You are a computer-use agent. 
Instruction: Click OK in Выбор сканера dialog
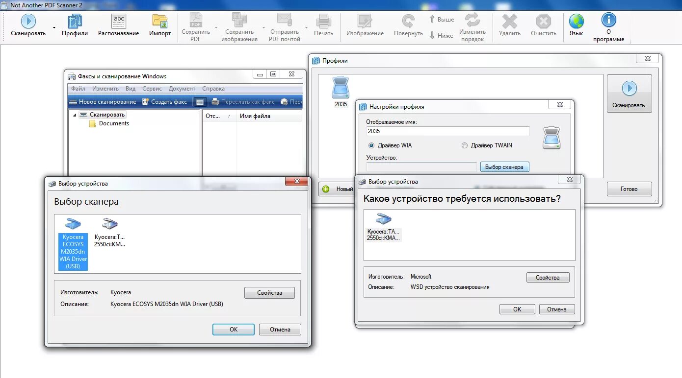pos(234,330)
